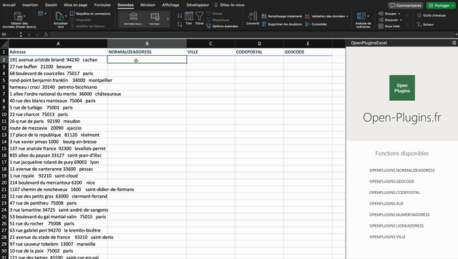Open the Trier sort dialog
This screenshot has height=259, width=458.
coord(189,18)
